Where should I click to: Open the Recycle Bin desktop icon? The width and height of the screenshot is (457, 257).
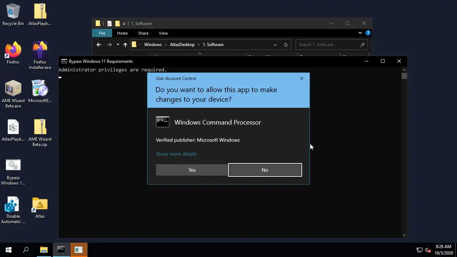pyautogui.click(x=13, y=14)
